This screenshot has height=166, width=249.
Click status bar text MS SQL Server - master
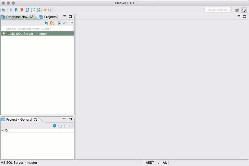[19, 163]
